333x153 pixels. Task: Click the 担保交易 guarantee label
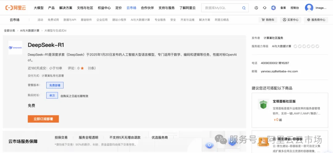tap(61, 138)
